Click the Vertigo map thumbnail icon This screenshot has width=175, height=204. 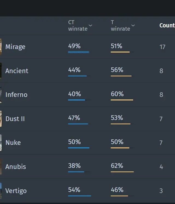point(1,191)
